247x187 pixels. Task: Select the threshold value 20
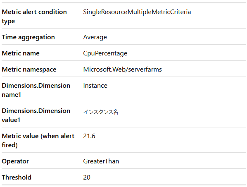pyautogui.click(x=87, y=177)
